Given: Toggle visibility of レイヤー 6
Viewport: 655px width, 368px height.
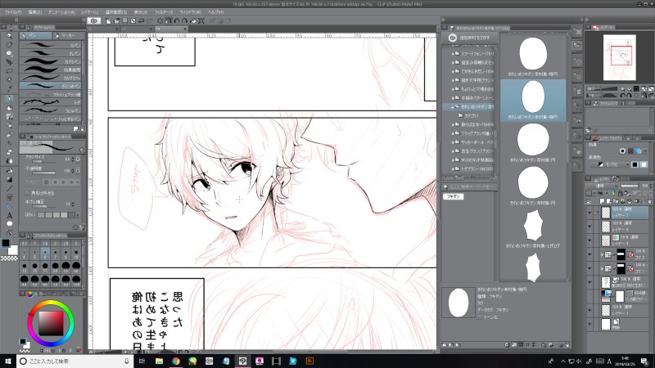Looking at the screenshot, I should click(x=589, y=227).
